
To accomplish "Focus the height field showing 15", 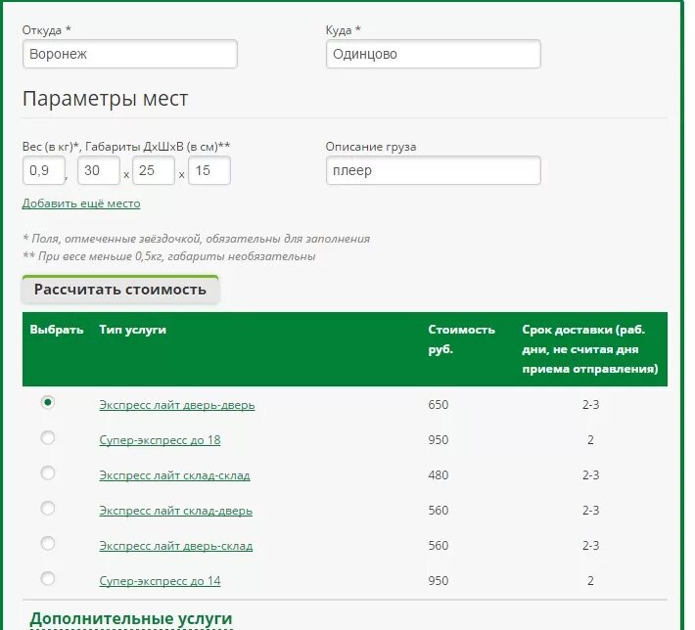I will coord(209,170).
